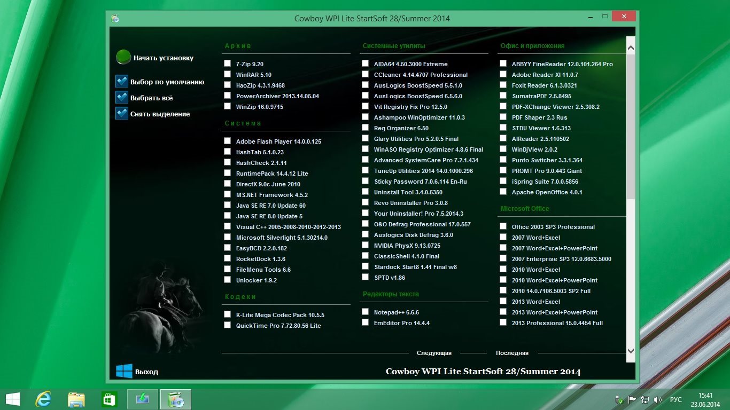Tick the WinRAR 5.10 checkbox
This screenshot has height=410, width=730.
(228, 74)
